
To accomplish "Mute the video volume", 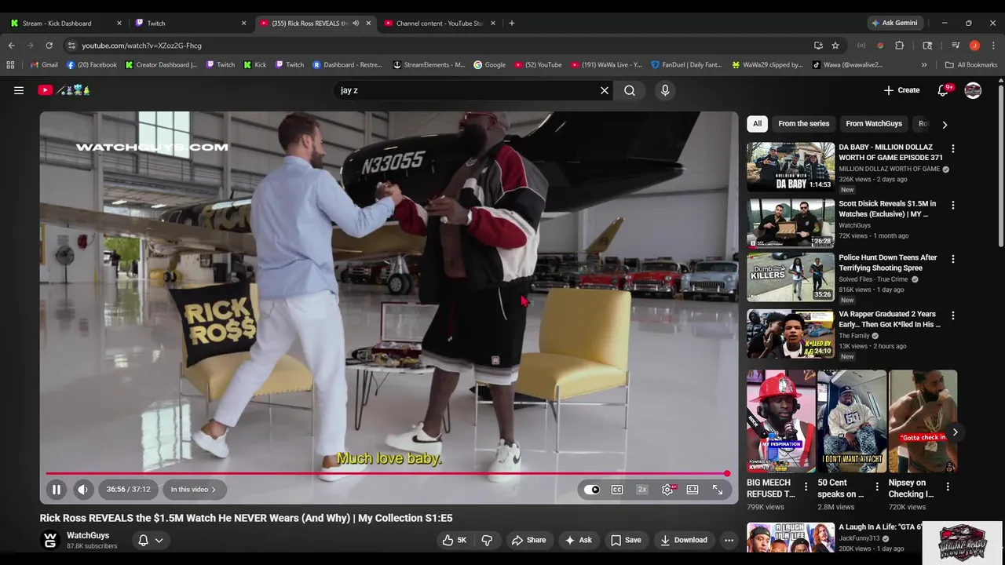I will point(82,489).
